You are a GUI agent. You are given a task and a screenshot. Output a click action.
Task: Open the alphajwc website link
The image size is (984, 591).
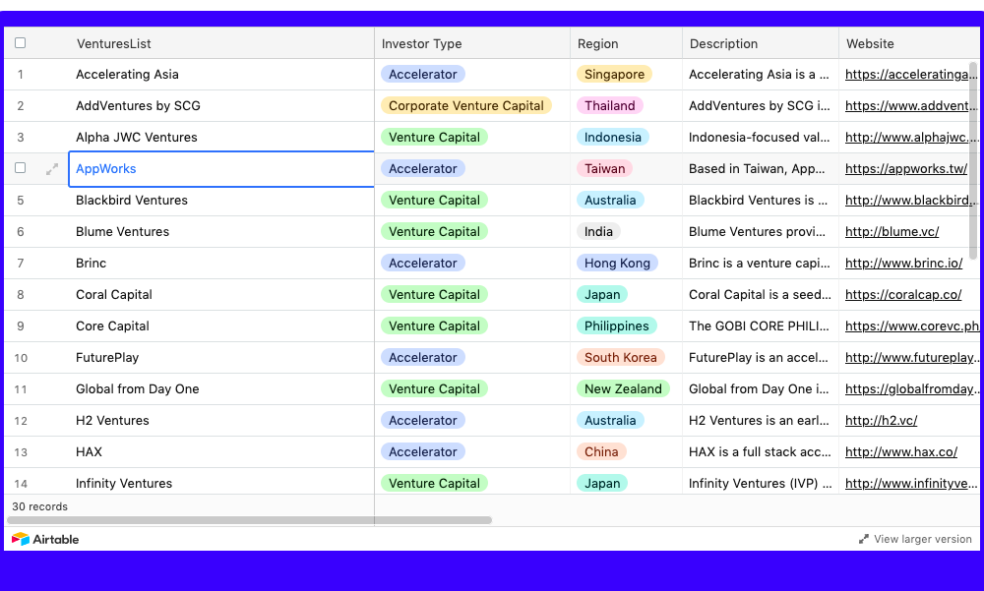tap(911, 137)
